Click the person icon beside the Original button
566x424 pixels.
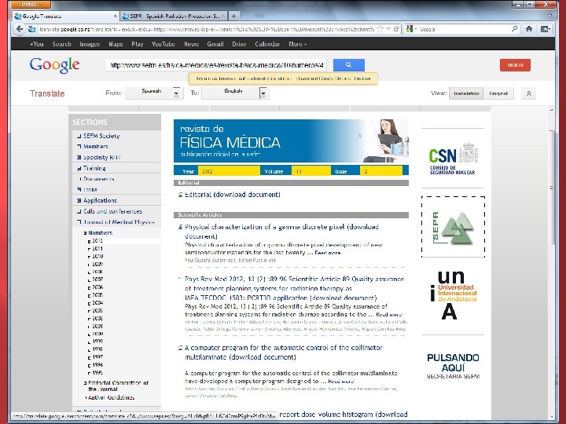click(x=528, y=93)
